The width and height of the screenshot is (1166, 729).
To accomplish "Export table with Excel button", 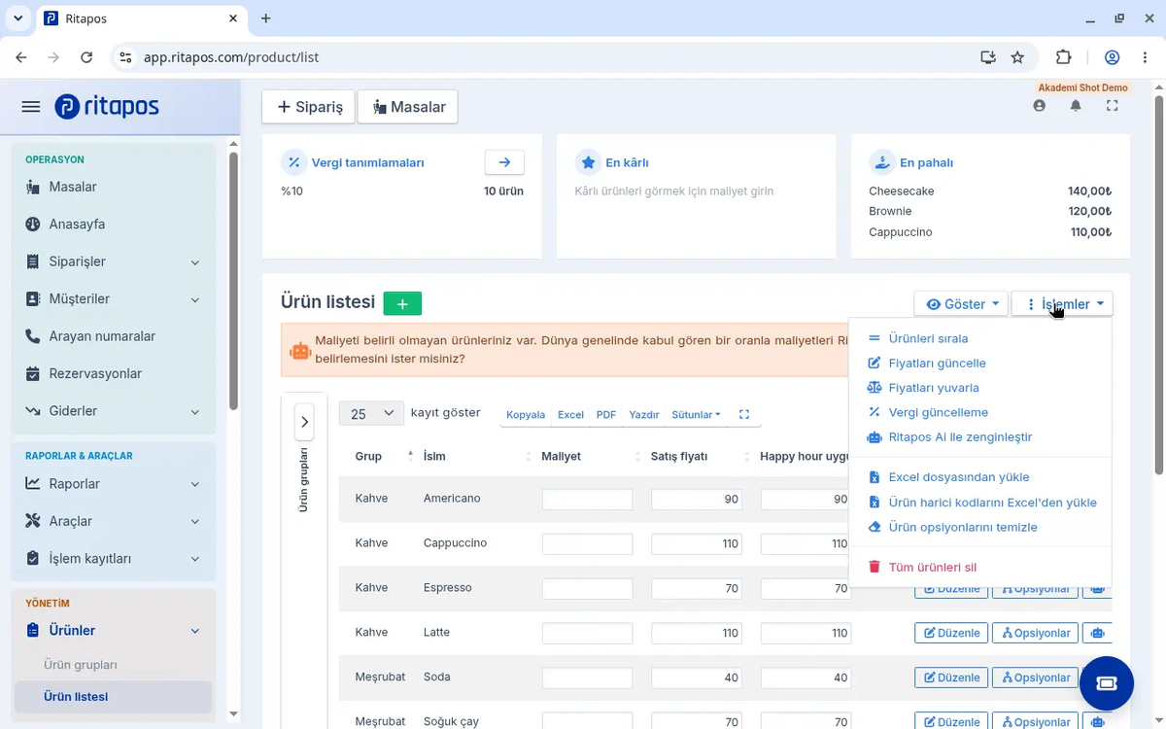I will (570, 414).
